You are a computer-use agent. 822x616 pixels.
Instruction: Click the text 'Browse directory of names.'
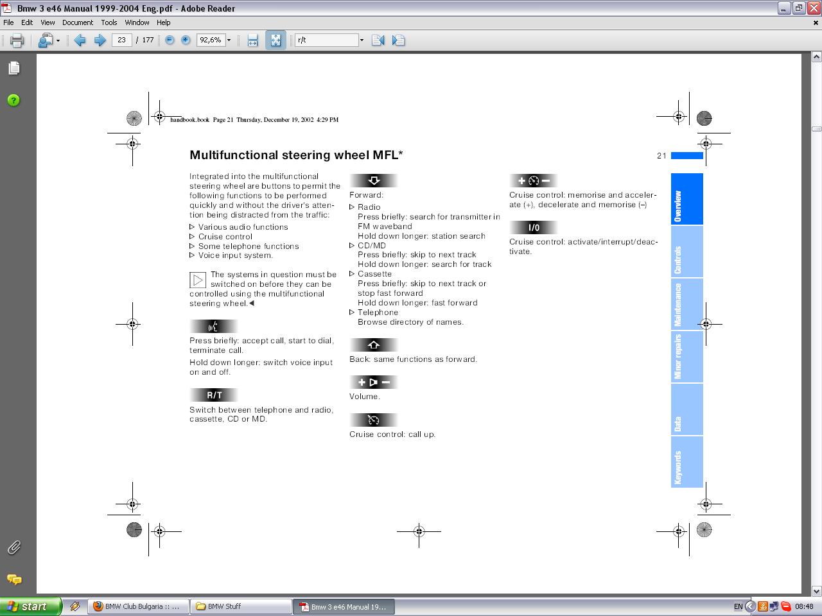(410, 322)
